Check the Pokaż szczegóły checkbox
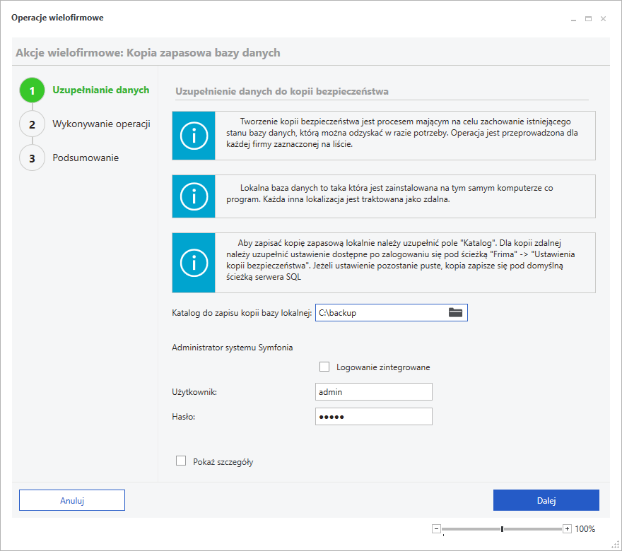 [x=181, y=461]
